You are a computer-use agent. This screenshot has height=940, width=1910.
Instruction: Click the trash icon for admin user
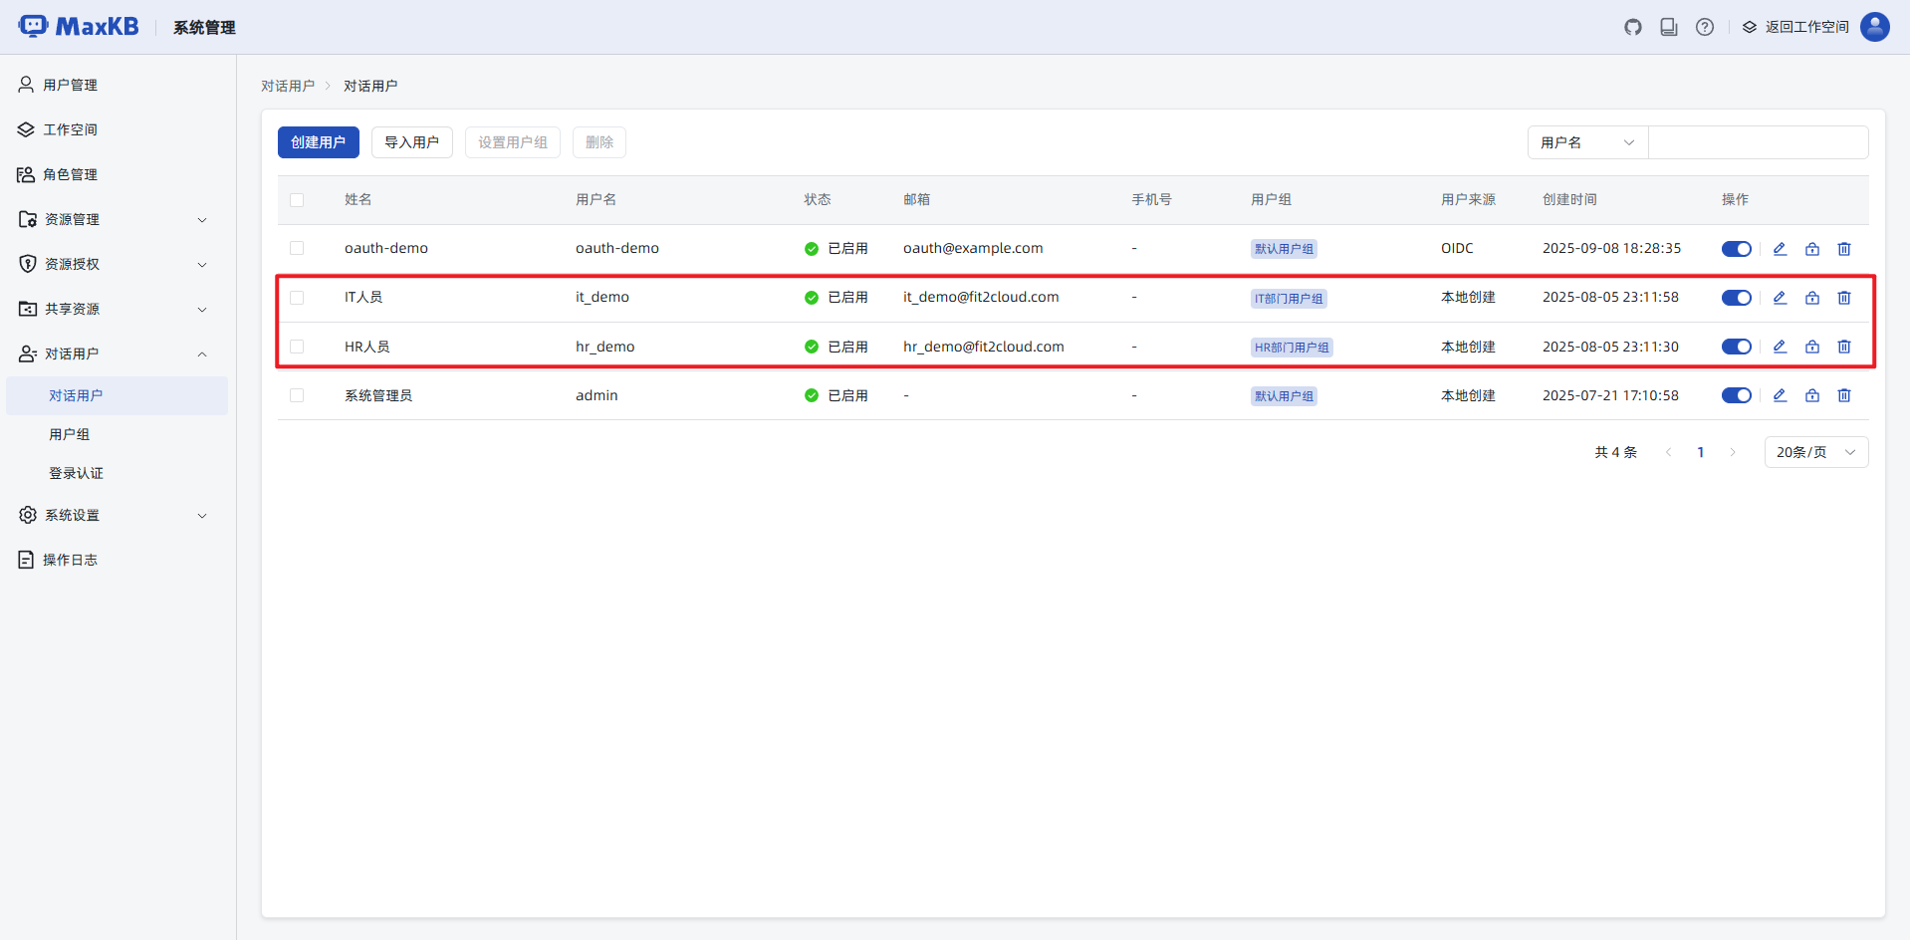(x=1844, y=395)
